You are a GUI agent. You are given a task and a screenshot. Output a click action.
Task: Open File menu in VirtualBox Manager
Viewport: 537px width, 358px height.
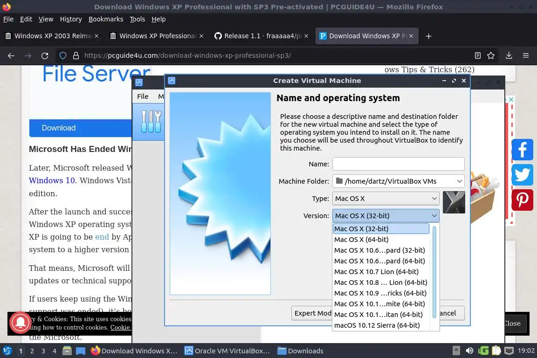coord(143,96)
